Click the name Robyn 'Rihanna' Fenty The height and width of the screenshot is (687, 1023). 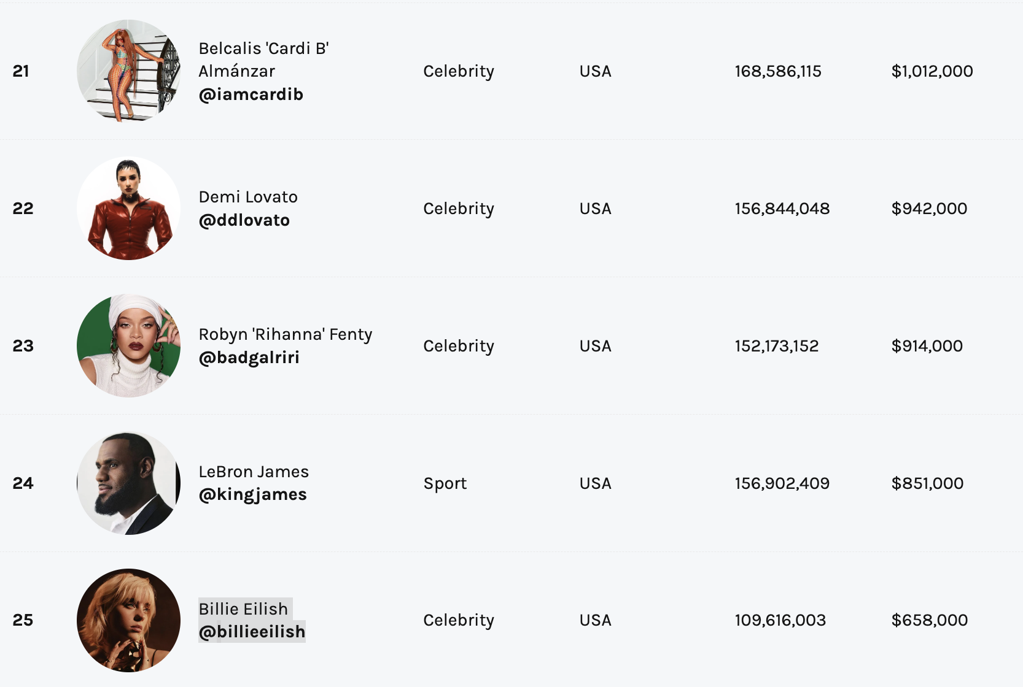coord(286,334)
